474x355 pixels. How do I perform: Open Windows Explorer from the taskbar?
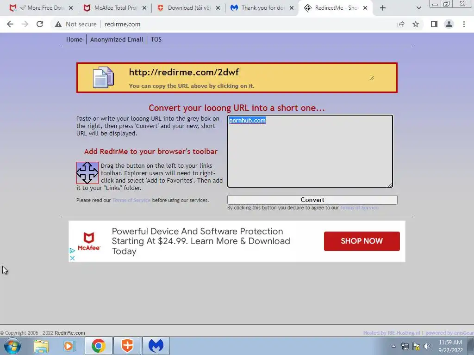(41, 346)
